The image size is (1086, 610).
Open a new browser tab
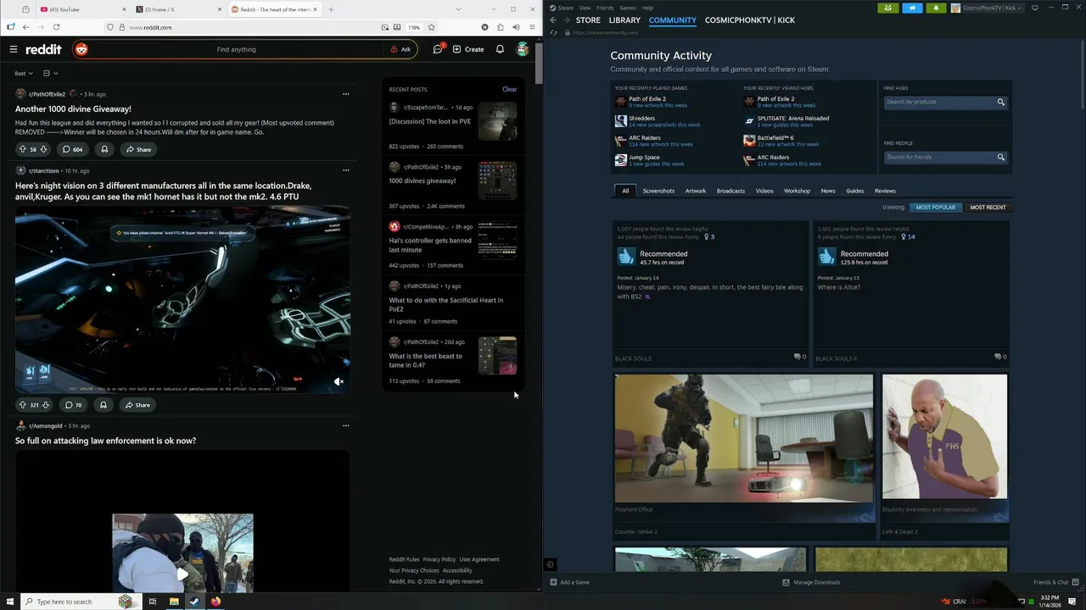pyautogui.click(x=331, y=9)
